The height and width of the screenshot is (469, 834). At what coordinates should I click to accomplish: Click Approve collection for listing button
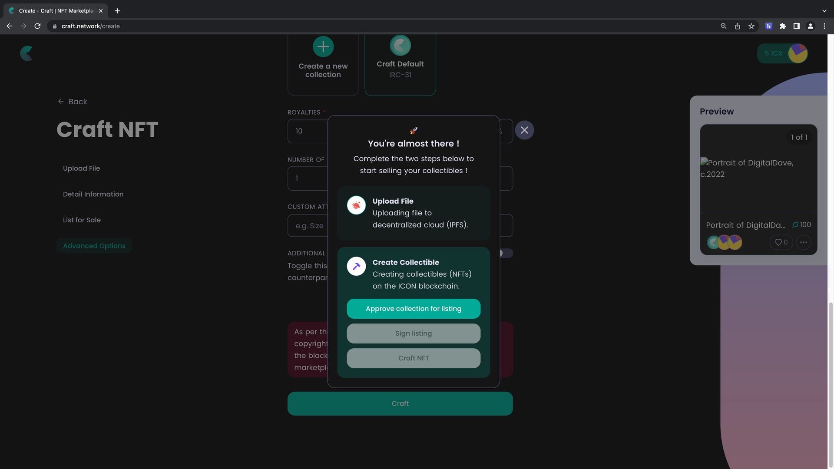(x=414, y=308)
